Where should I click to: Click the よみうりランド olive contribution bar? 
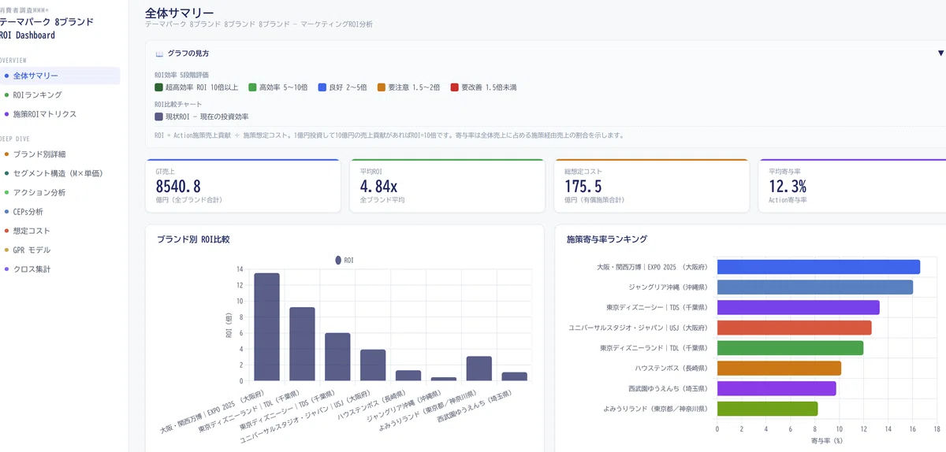coord(767,409)
